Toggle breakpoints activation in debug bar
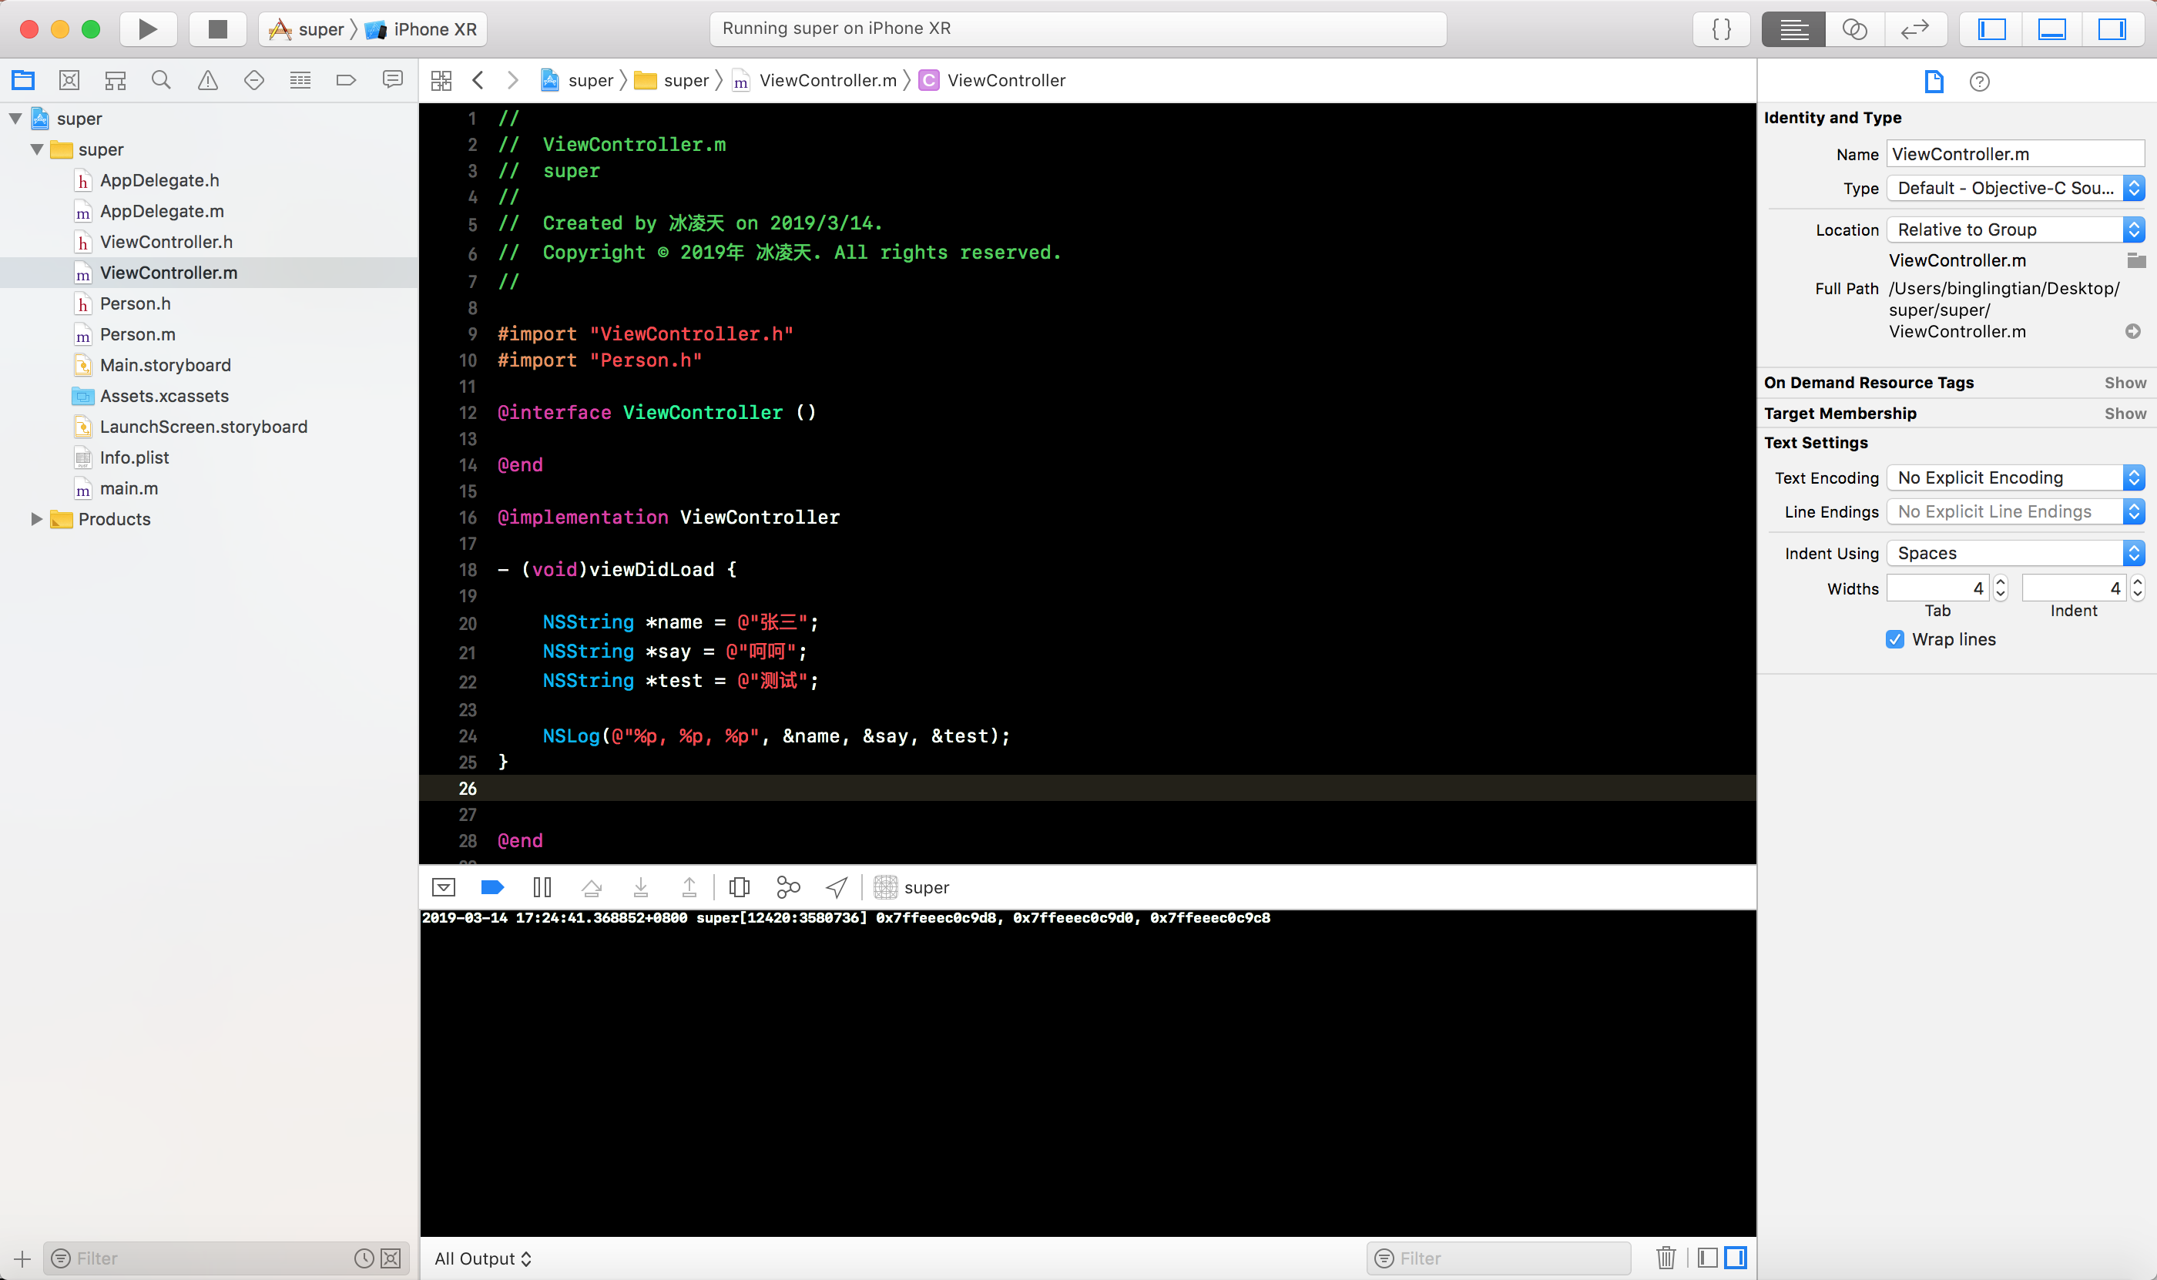Screen dimensions: 2157x1280 click(x=493, y=886)
